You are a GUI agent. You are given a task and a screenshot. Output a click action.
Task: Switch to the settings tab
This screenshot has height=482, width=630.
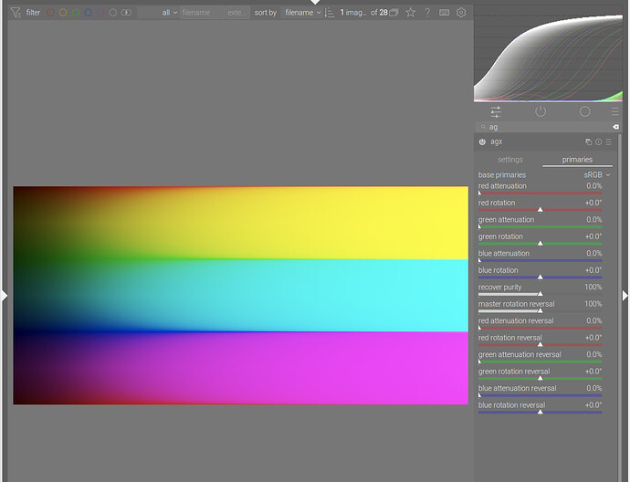click(x=510, y=160)
